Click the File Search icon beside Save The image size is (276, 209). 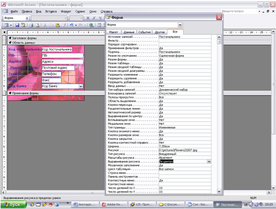tap(23, 25)
